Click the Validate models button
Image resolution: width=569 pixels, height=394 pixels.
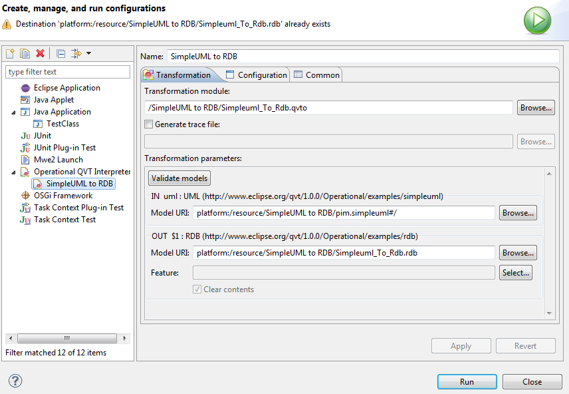(x=179, y=178)
